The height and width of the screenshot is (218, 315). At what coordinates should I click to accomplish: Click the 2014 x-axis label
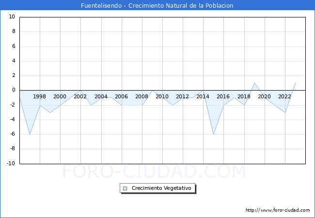point(203,96)
